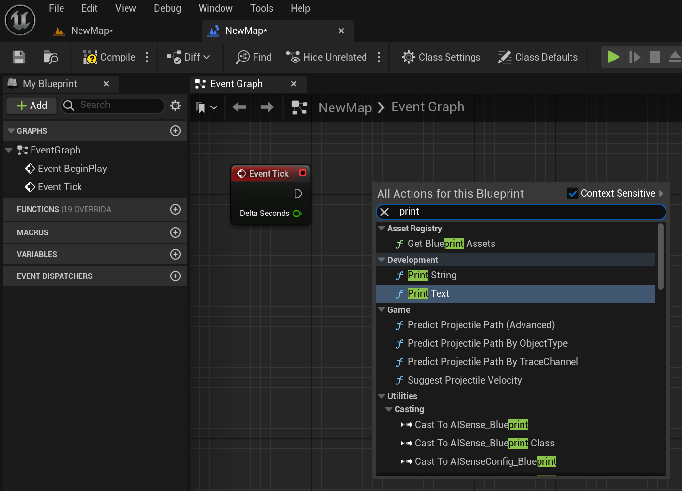
Task: Open the Help menu
Action: pyautogui.click(x=301, y=8)
